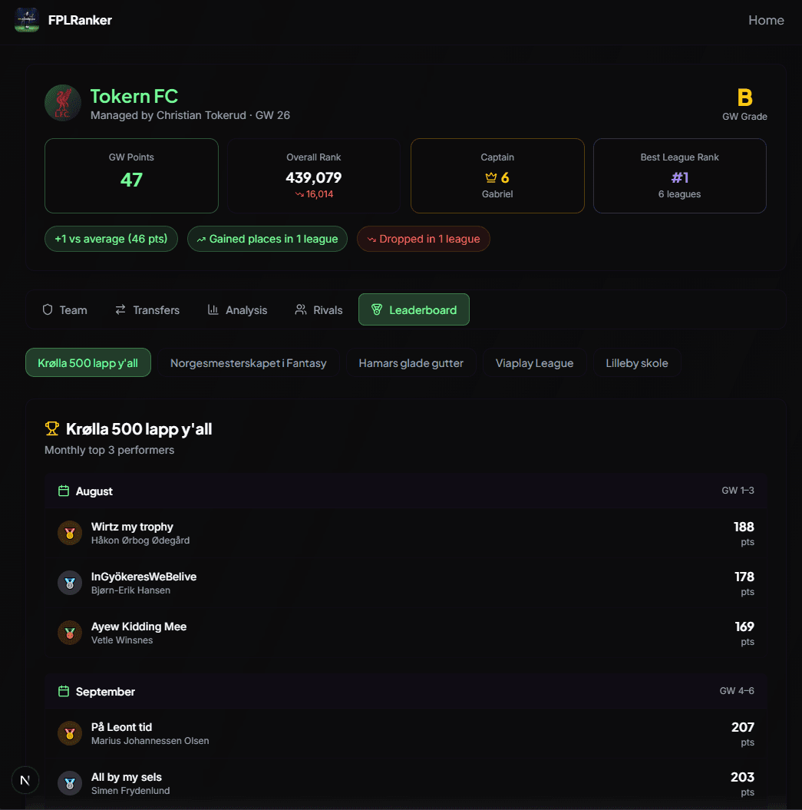
Task: Select the Team tab shield icon
Action: [x=47, y=309]
